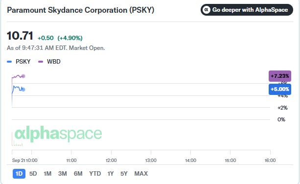This screenshot has width=300, height=184.
Task: View the 1Y chart range
Action: (x=111, y=174)
